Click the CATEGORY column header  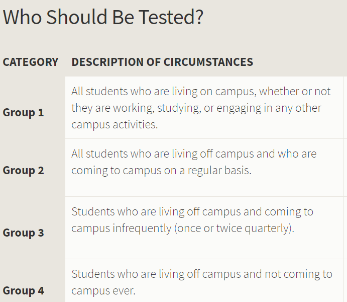(31, 62)
